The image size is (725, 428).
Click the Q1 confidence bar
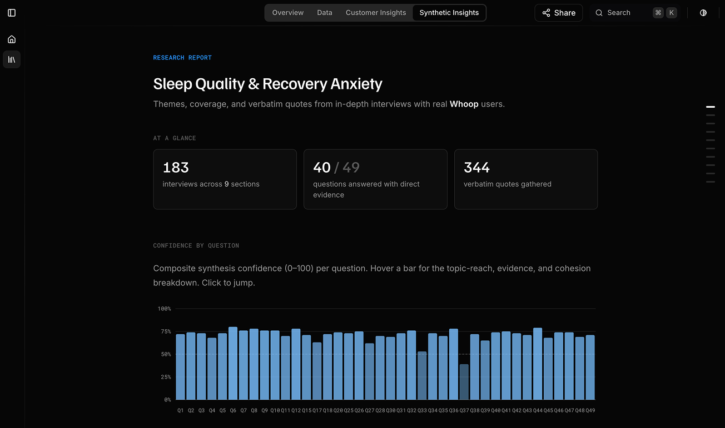click(x=180, y=367)
